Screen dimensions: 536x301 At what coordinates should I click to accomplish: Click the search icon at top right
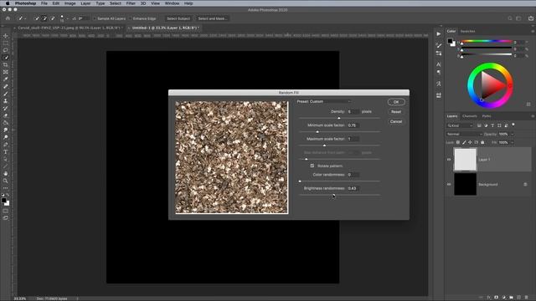point(510,18)
